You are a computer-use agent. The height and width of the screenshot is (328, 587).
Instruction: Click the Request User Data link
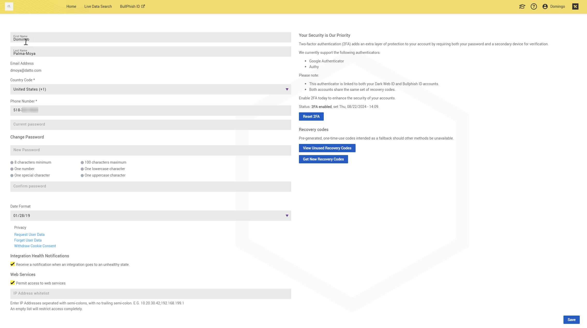[29, 235]
